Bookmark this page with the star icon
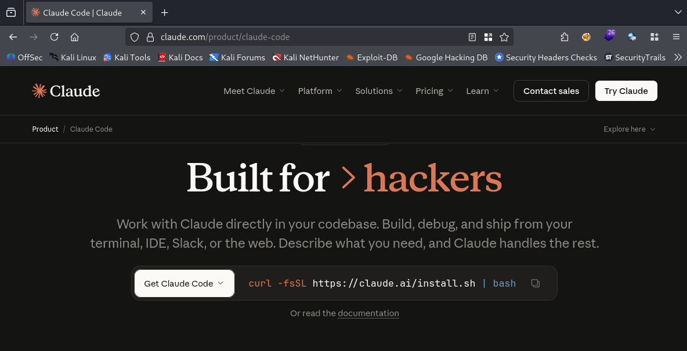The image size is (687, 351). tap(504, 37)
